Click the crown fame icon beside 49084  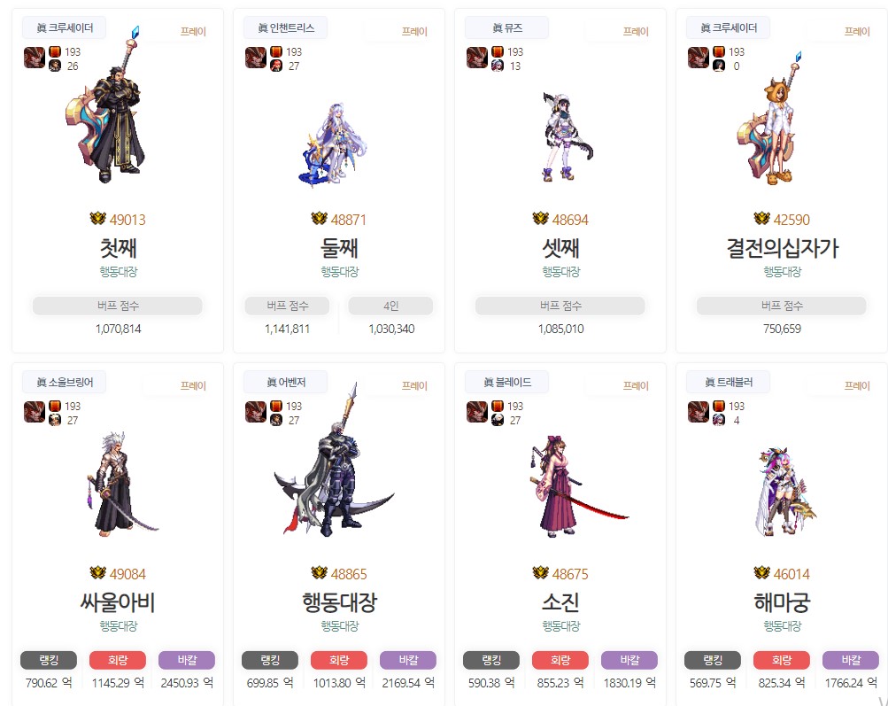(98, 573)
